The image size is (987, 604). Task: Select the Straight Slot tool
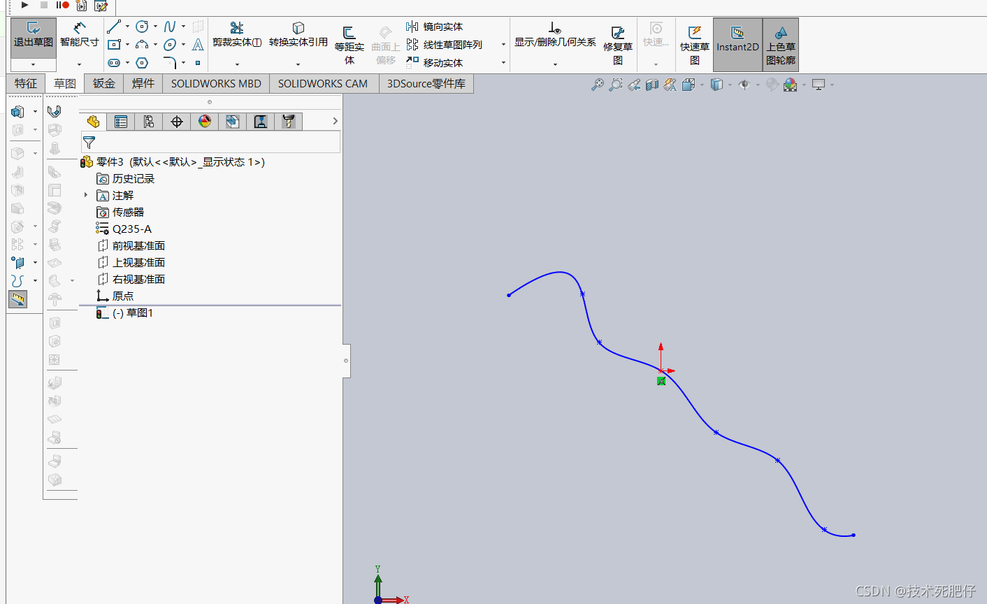coord(114,63)
